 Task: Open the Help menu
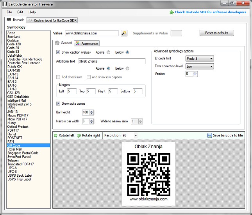(32, 12)
